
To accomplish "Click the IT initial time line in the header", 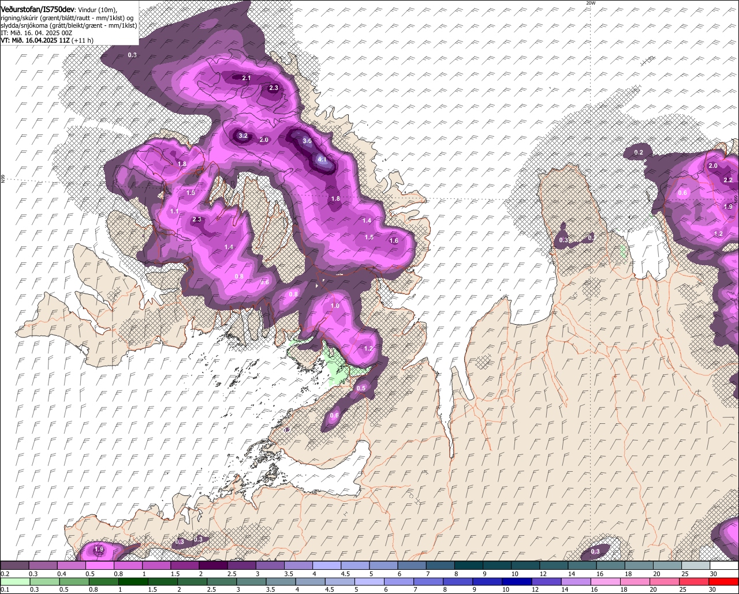I will [x=36, y=33].
